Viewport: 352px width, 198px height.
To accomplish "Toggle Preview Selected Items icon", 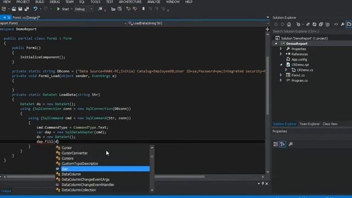I will pyautogui.click(x=349, y=24).
